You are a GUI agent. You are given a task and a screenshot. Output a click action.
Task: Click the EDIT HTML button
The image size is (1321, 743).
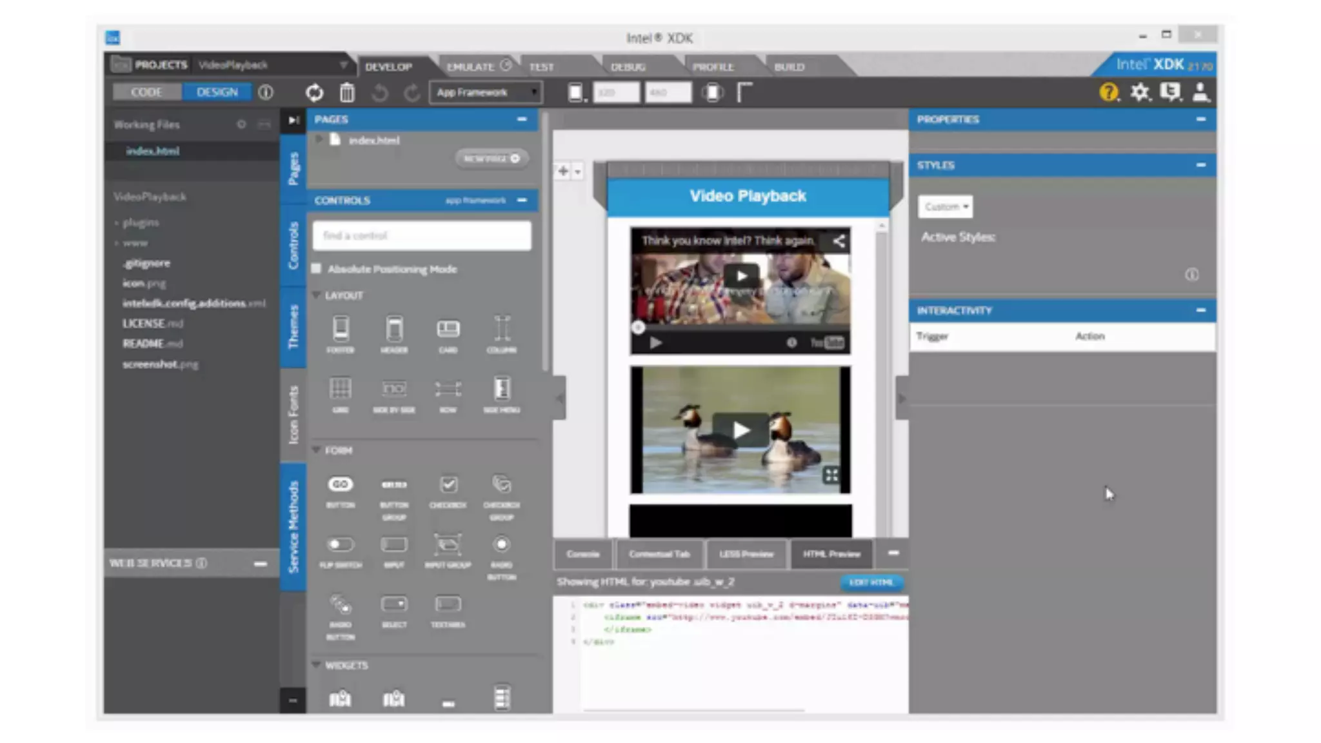[871, 582]
